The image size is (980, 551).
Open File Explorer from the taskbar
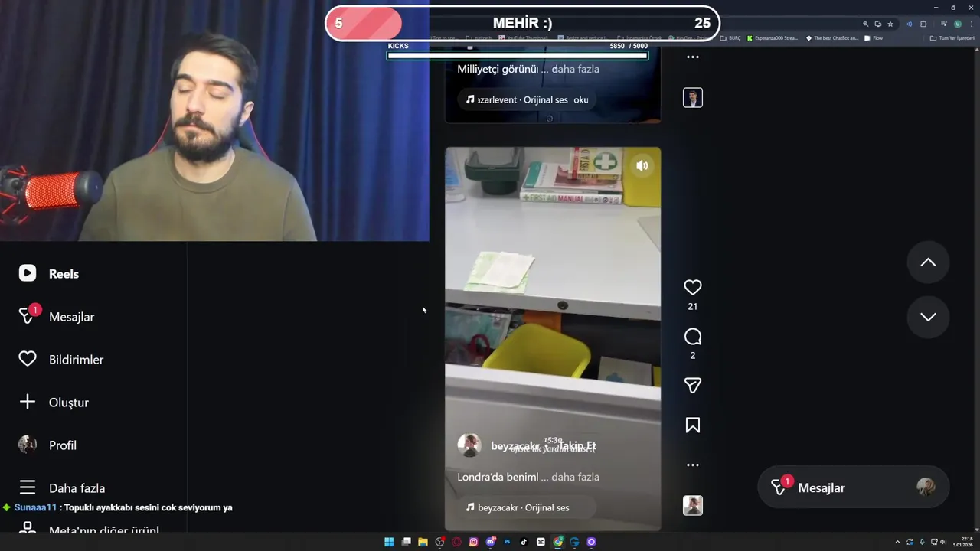coord(423,542)
